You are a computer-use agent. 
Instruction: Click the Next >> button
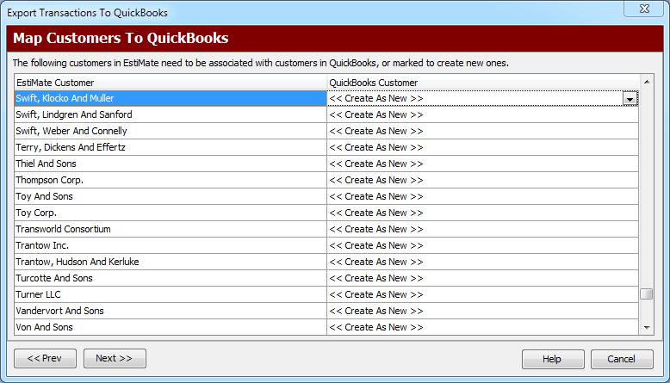[x=114, y=358]
